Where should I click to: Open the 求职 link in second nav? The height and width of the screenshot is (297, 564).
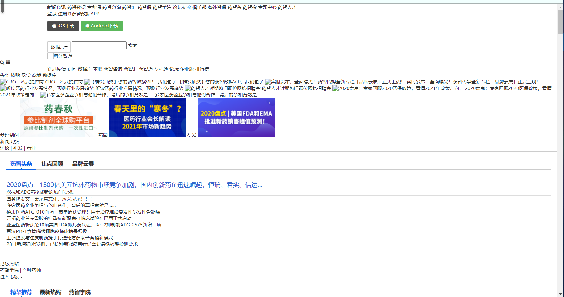[98, 69]
